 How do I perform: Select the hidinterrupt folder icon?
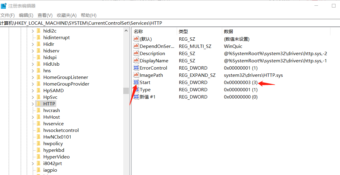[x=38, y=37]
